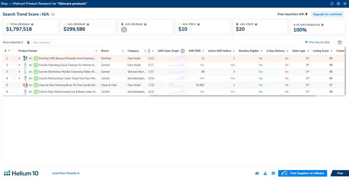Click the Run Cerebro button
Screen dimensions: 349x180
coord(42,43)
